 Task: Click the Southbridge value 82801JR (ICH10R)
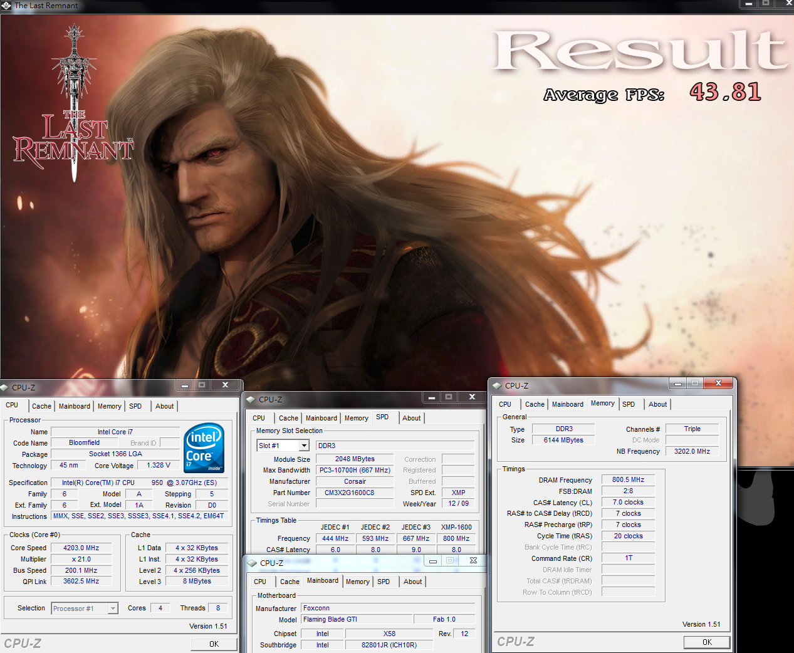tap(389, 645)
